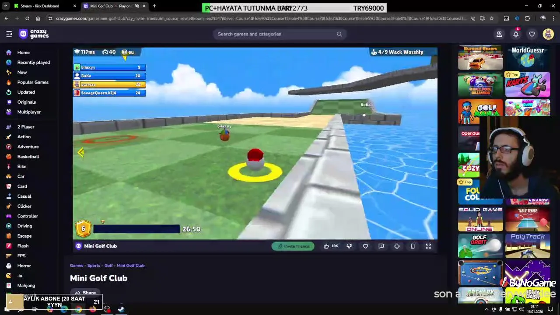Select the Card category
This screenshot has width=560, height=315.
[22, 186]
